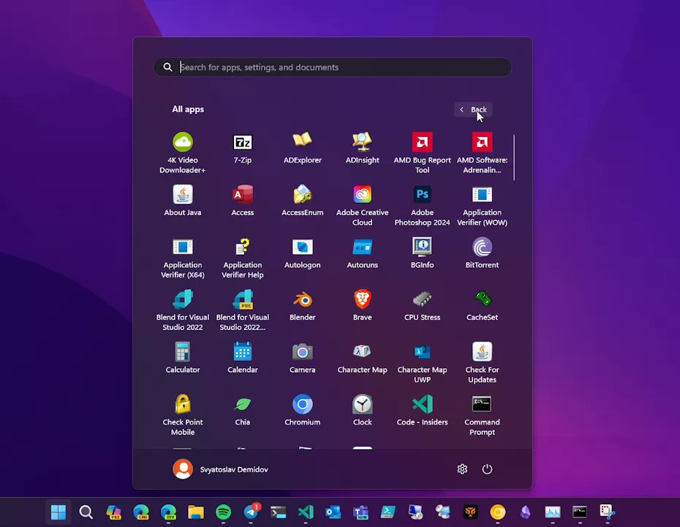
Task: Open the power options button
Action: coord(487,469)
